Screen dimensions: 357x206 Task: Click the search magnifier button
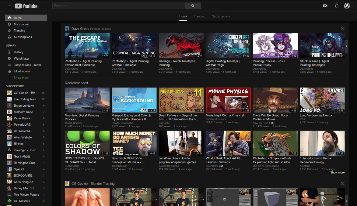(x=193, y=6)
